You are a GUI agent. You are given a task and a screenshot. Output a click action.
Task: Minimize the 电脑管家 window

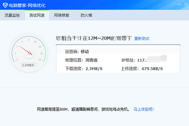(179, 4)
